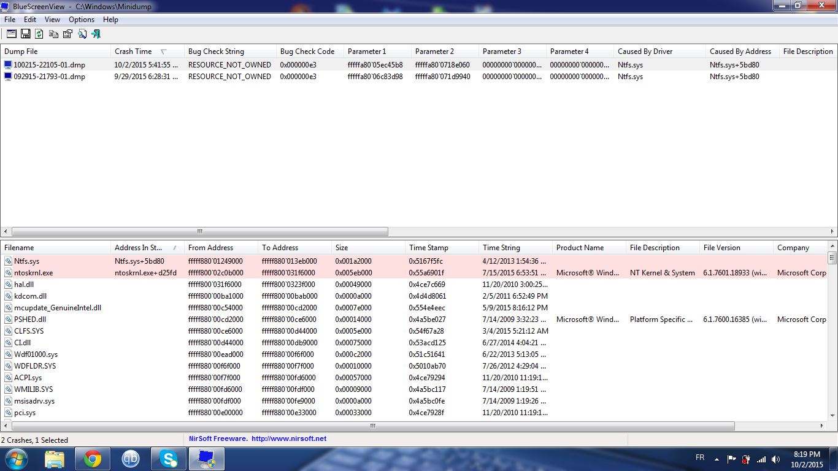Click the icon next to mcupdate_GenuineIntel.dll
Screen dimensions: 838x471
(8, 308)
